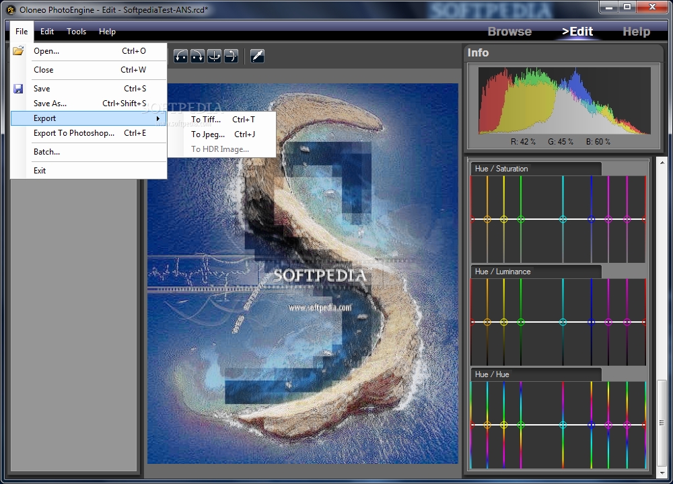Click the 'G: 45 %' readout

pos(560,142)
